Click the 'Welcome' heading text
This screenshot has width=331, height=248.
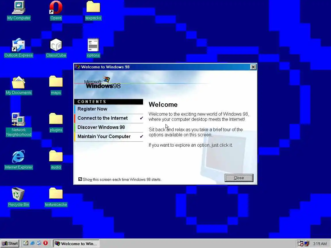point(163,104)
